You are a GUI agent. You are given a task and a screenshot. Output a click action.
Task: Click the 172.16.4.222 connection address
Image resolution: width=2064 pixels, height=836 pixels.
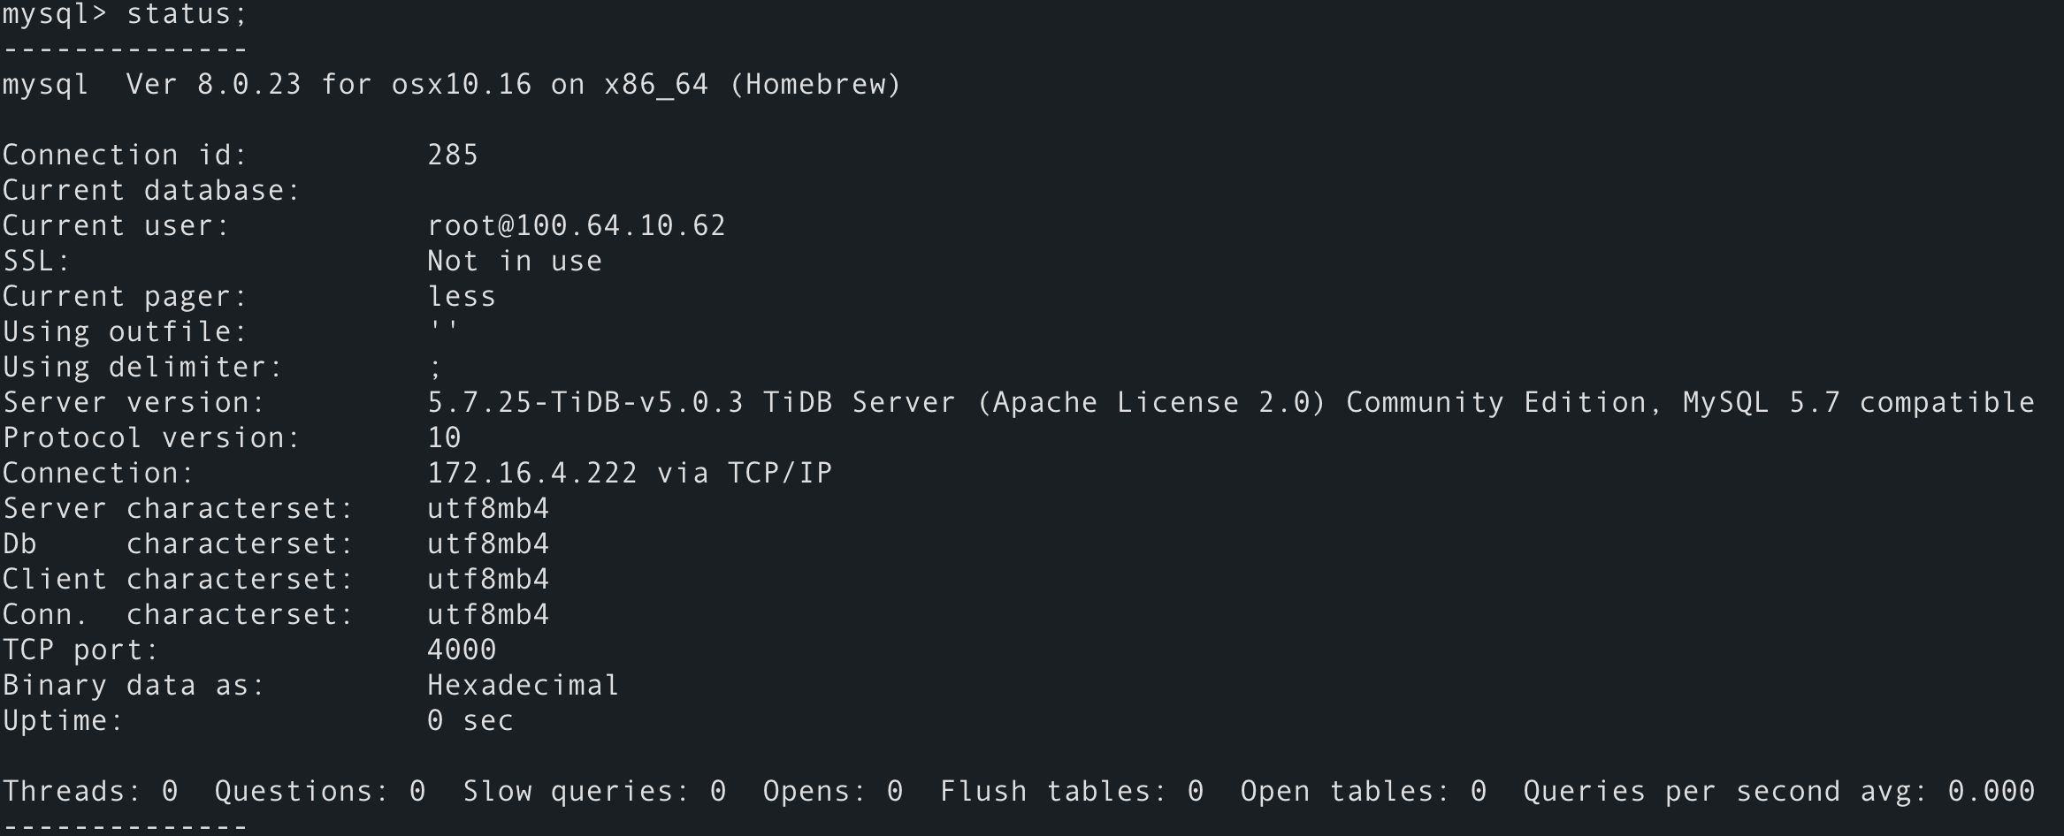[x=532, y=474]
